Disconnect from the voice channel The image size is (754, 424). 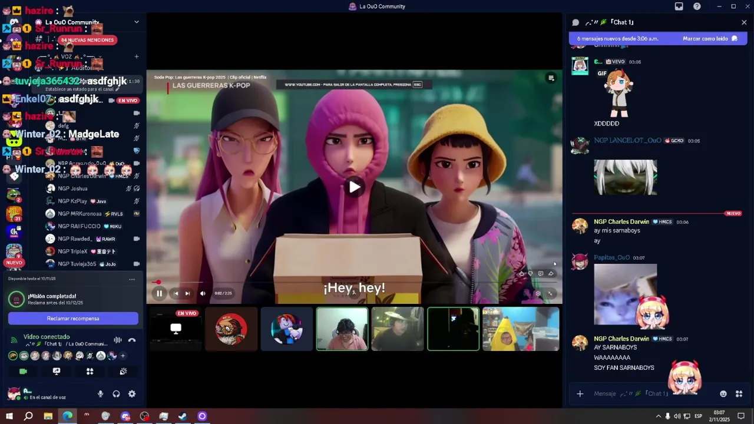coord(132,340)
